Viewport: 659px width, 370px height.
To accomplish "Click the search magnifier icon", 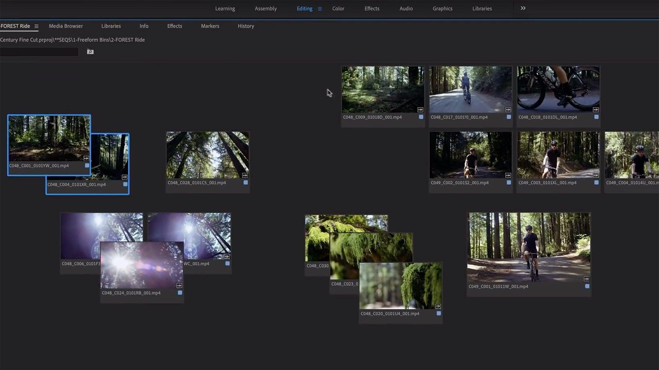I will pyautogui.click(x=90, y=52).
